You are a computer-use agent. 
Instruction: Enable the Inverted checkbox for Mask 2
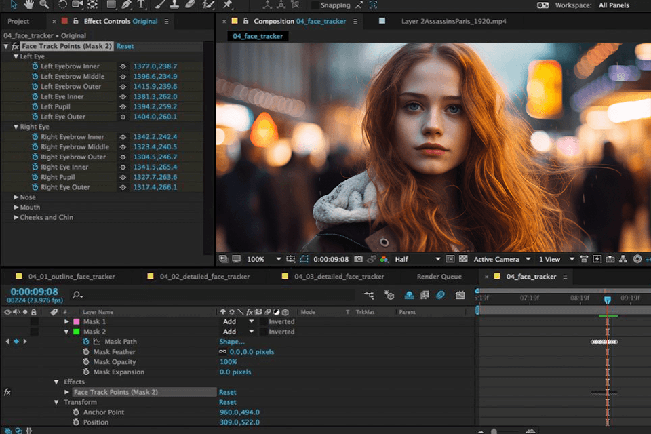tap(262, 332)
